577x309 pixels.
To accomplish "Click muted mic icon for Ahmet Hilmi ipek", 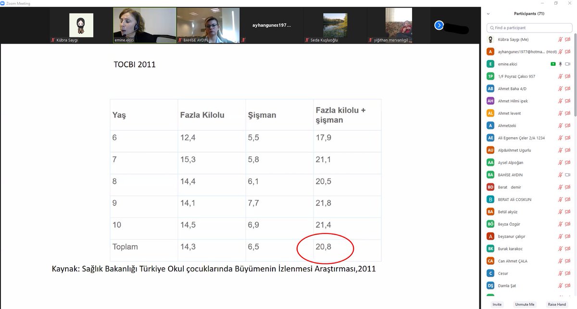I will (560, 101).
